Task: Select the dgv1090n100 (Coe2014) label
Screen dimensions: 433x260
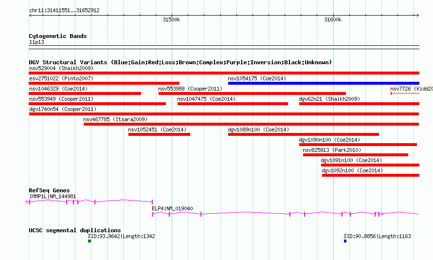Action: 329,140
